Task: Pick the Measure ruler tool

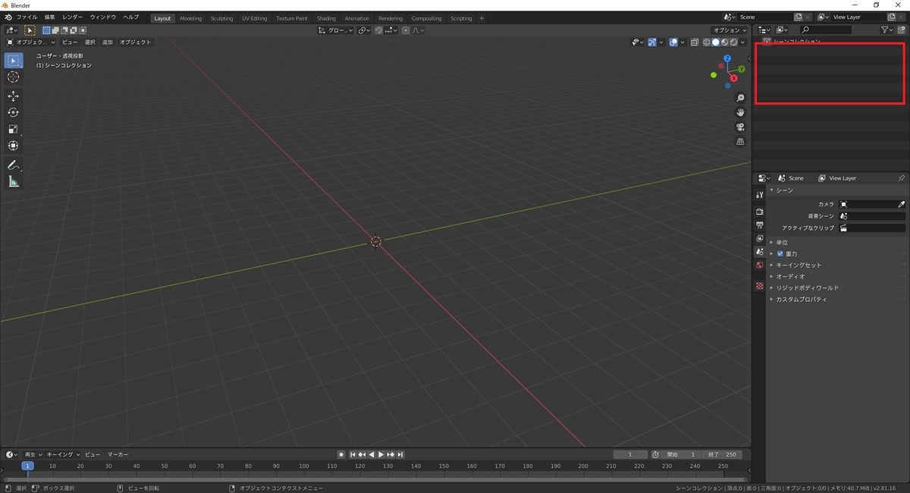Action: click(13, 181)
